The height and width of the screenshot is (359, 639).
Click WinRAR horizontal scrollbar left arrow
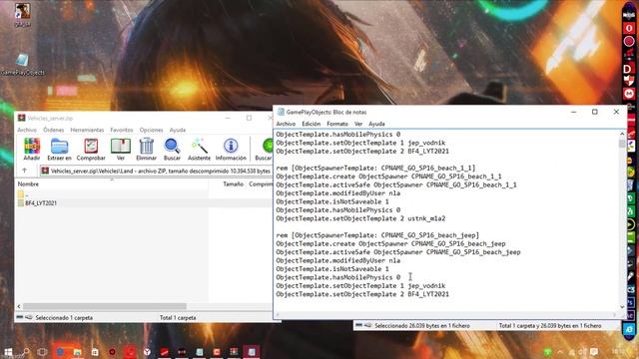[x=19, y=306]
